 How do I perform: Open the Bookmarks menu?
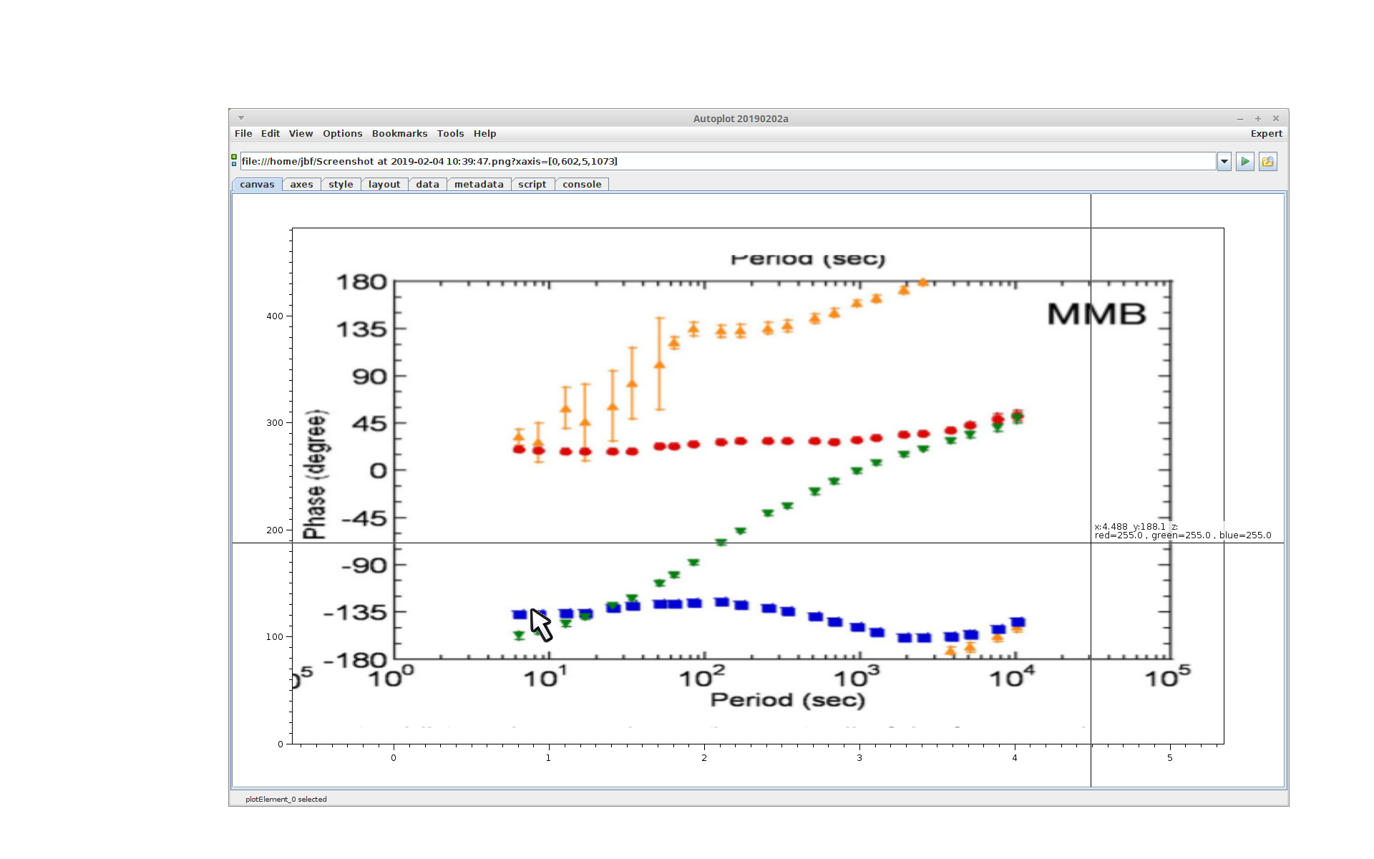[x=399, y=134]
